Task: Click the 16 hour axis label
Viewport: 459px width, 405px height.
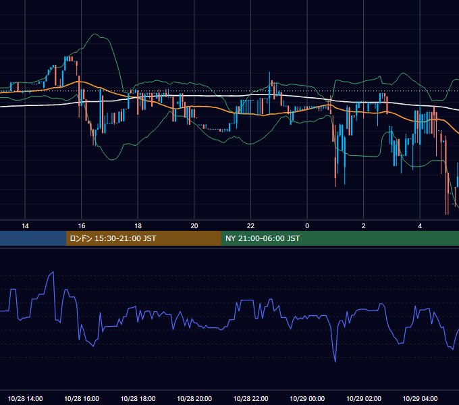Action: click(x=82, y=226)
